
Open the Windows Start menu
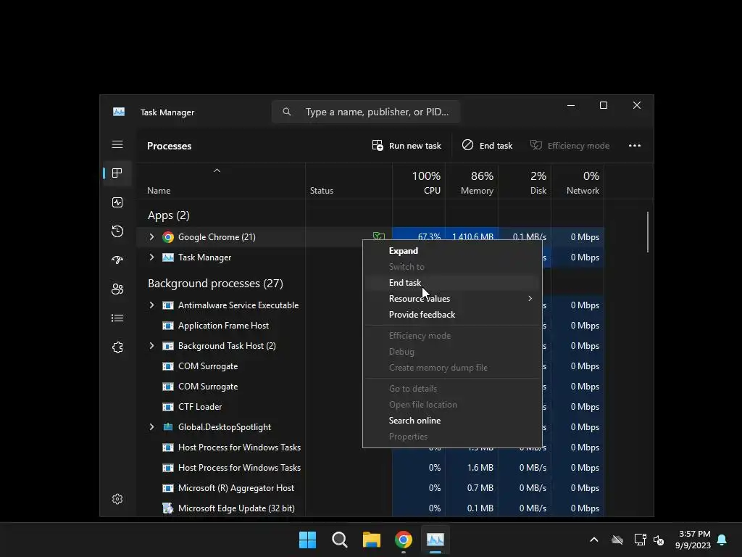307,540
